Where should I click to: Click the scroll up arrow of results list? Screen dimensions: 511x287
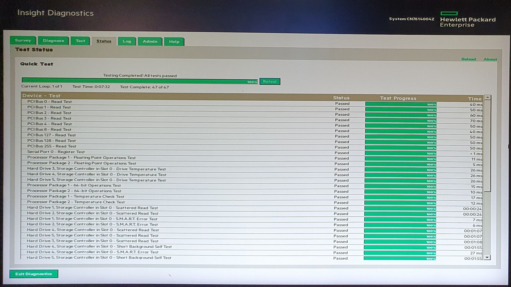coord(487,97)
